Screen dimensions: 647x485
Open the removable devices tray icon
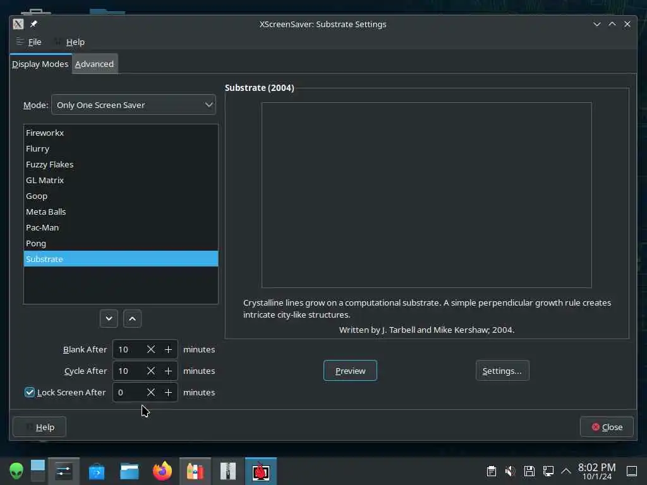(529, 471)
